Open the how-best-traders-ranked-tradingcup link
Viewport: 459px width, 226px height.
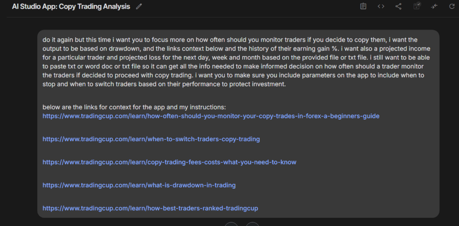pos(150,209)
